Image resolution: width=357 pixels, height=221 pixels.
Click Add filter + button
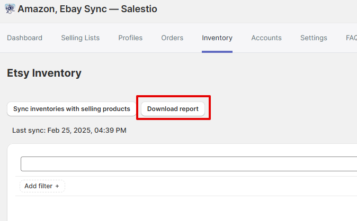point(42,186)
